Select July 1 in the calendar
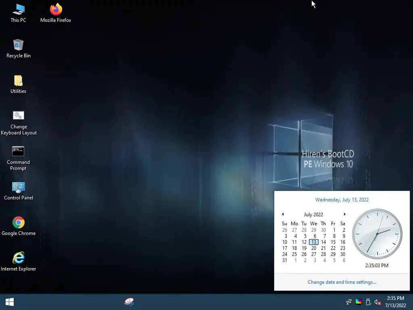Viewport: 413px width, 310px height. [x=334, y=230]
